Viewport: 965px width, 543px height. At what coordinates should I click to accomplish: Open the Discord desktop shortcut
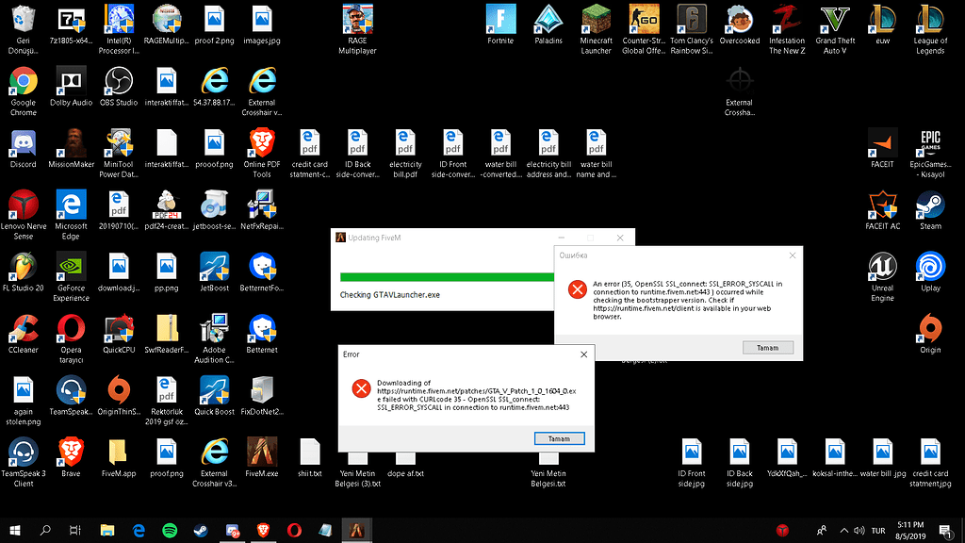point(23,144)
